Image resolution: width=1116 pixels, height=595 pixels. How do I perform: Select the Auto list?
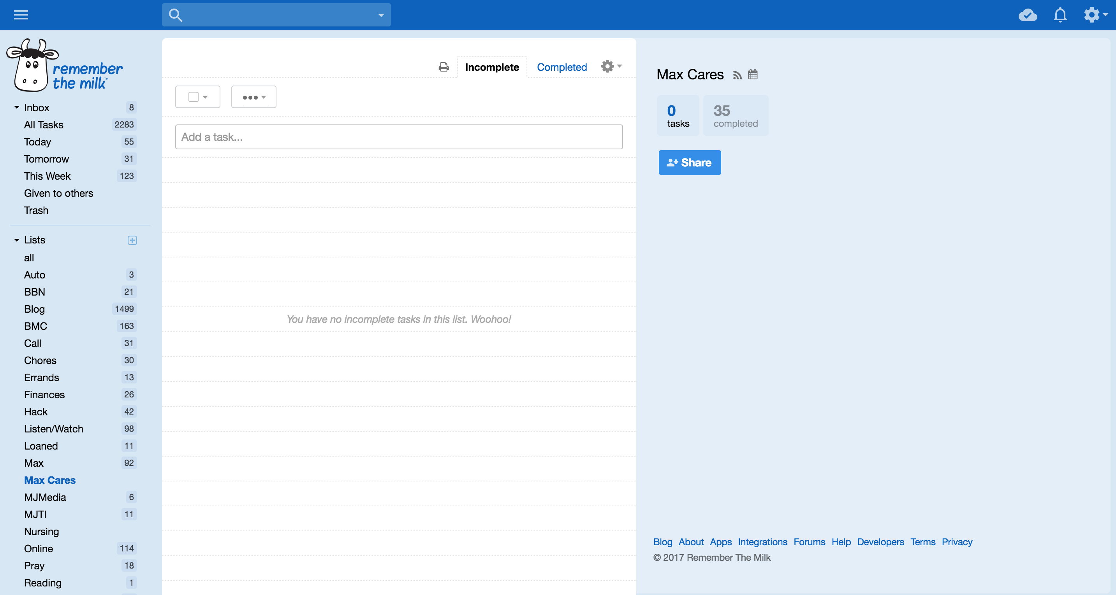point(35,275)
